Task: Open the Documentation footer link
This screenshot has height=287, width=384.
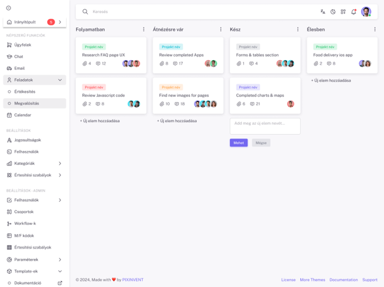Action: (x=343, y=280)
